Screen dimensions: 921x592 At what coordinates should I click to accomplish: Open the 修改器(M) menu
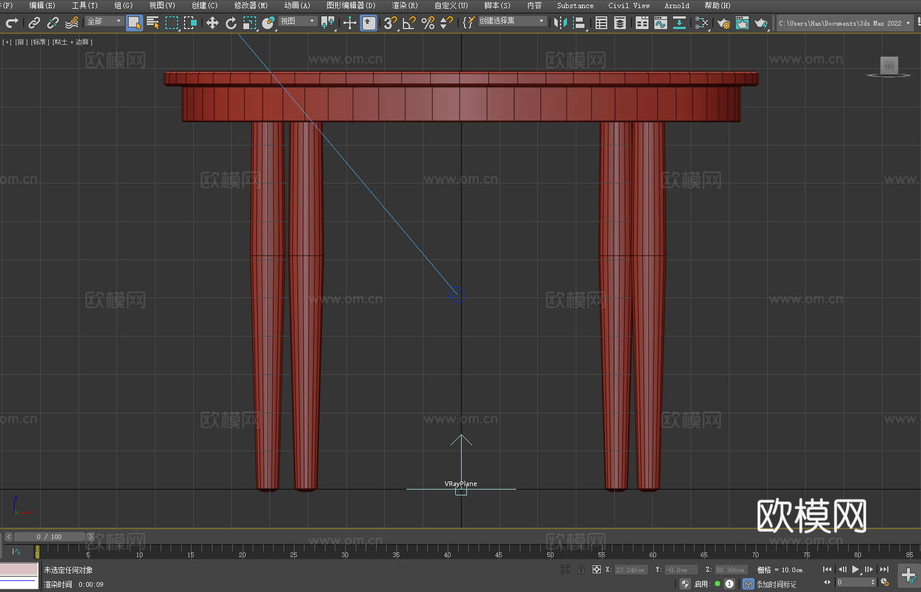tap(251, 5)
